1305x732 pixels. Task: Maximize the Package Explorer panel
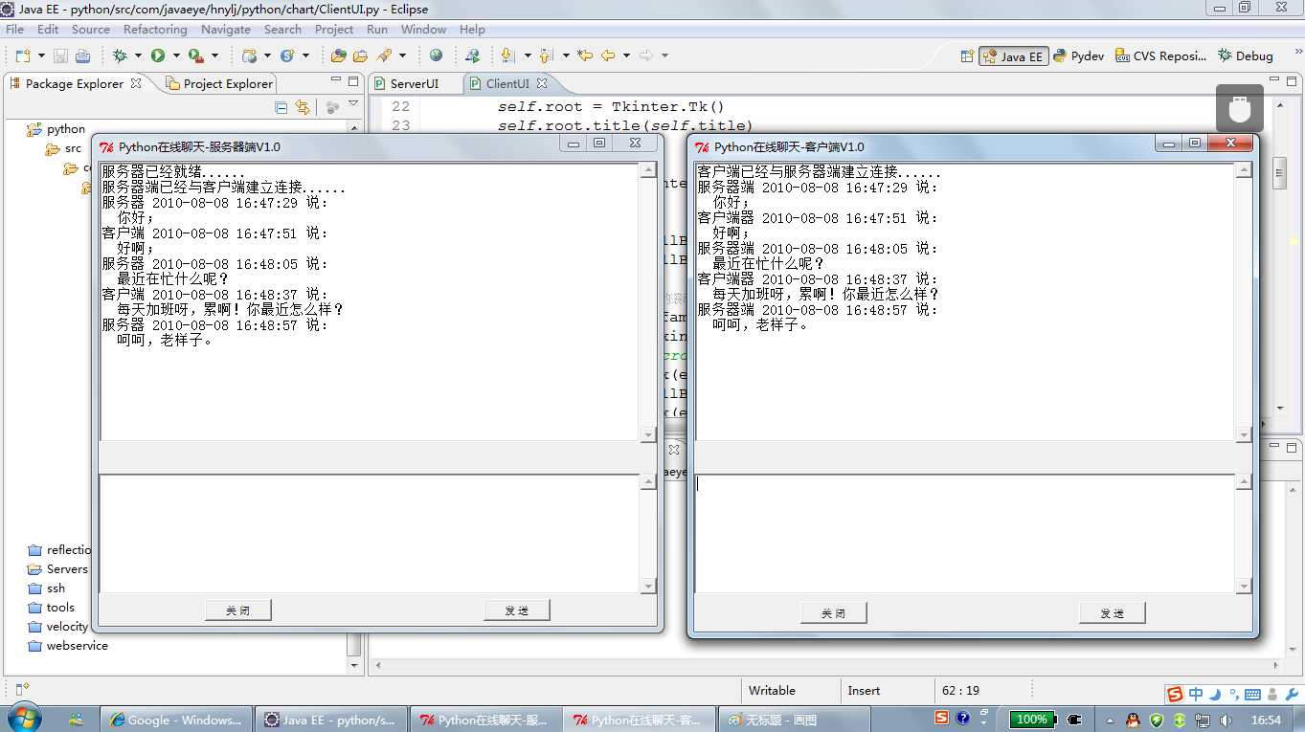[x=353, y=81]
